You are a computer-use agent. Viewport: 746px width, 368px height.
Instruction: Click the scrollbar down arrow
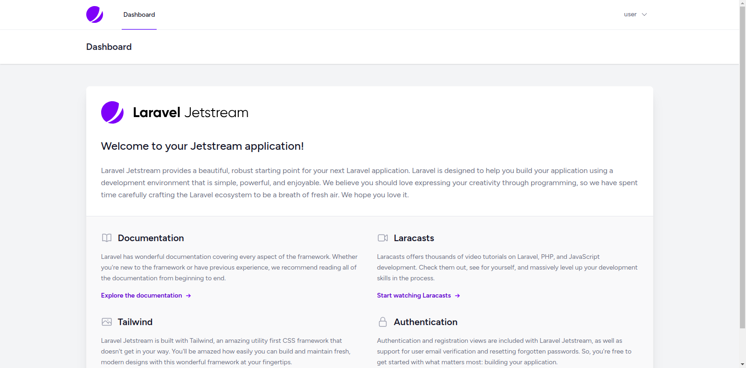click(742, 364)
